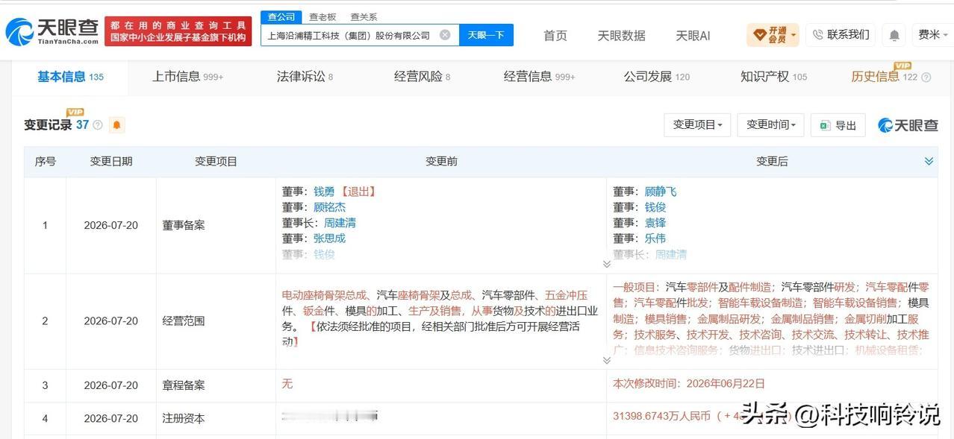Open the 法律诉讼 tab
The image size is (954, 439).
coord(305,77)
